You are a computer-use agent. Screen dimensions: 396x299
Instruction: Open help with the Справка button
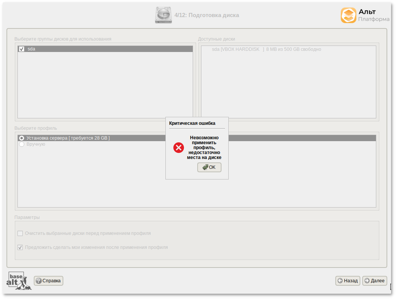click(x=49, y=281)
